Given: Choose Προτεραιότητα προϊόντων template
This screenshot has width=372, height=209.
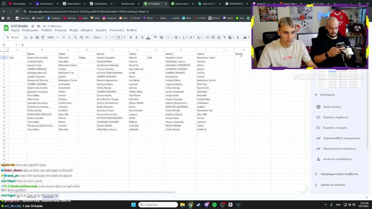Looking at the screenshot, I should coord(339,149).
